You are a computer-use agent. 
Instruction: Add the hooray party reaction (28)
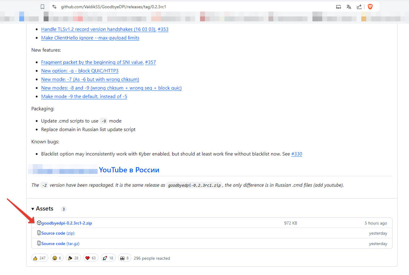click(73, 258)
